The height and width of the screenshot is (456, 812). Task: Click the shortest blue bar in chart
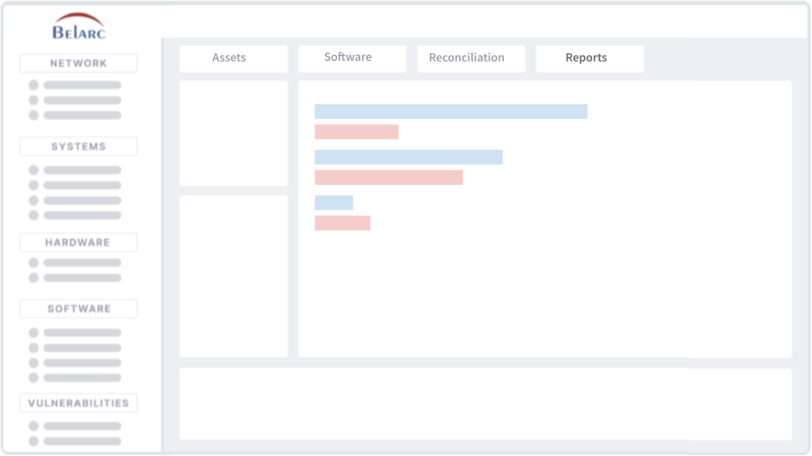pyautogui.click(x=333, y=203)
